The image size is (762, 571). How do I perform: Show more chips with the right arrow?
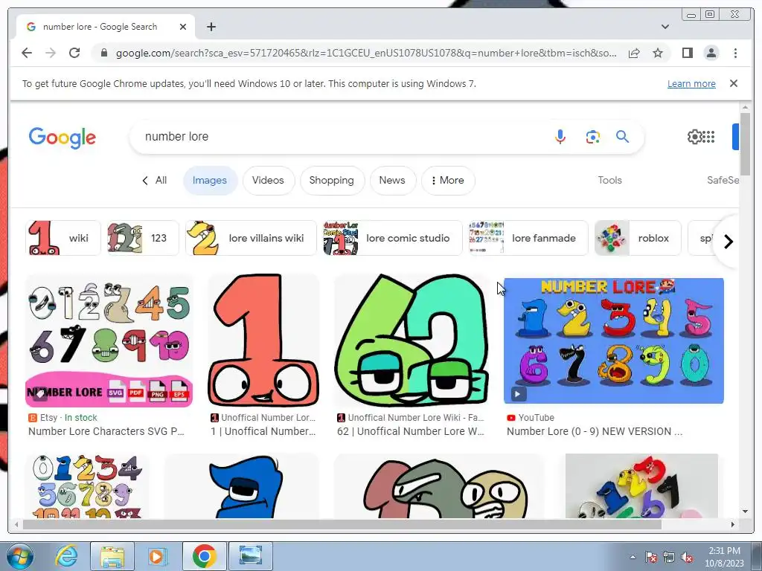728,242
